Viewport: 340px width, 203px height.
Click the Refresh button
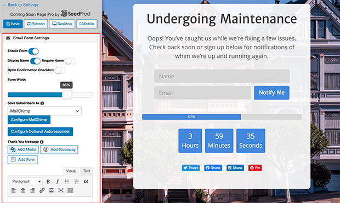tap(36, 24)
